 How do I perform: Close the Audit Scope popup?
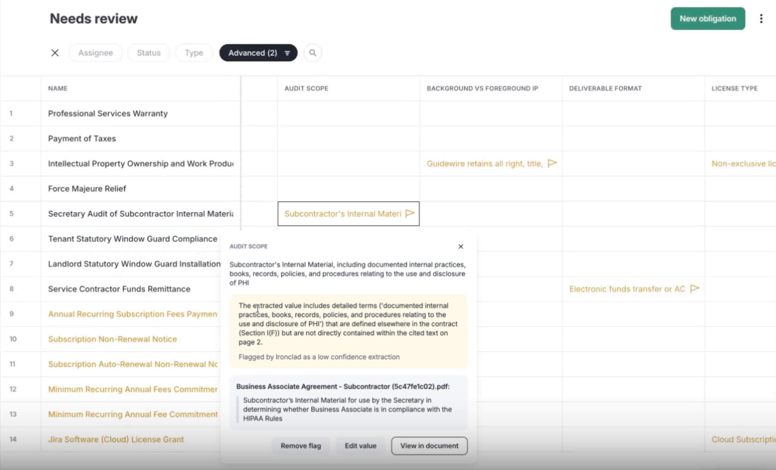461,246
